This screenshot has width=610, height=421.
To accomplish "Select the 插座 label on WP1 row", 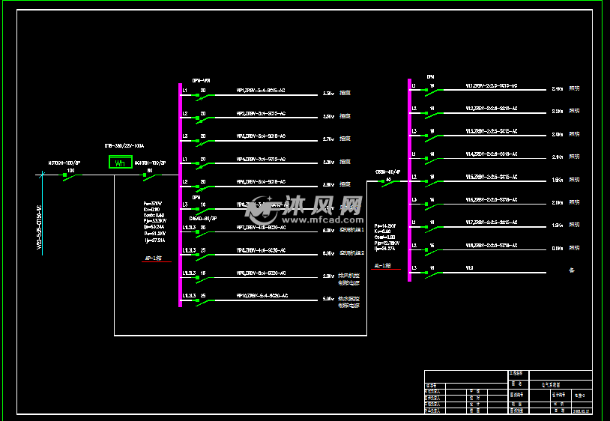I will pos(345,93).
